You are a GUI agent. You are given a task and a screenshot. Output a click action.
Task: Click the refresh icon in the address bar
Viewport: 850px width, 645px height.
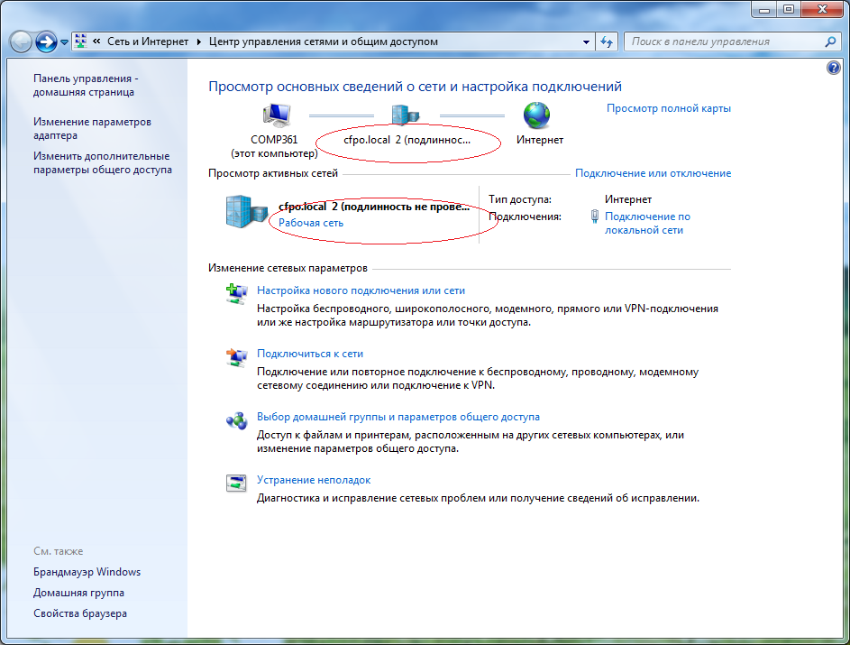pos(605,41)
